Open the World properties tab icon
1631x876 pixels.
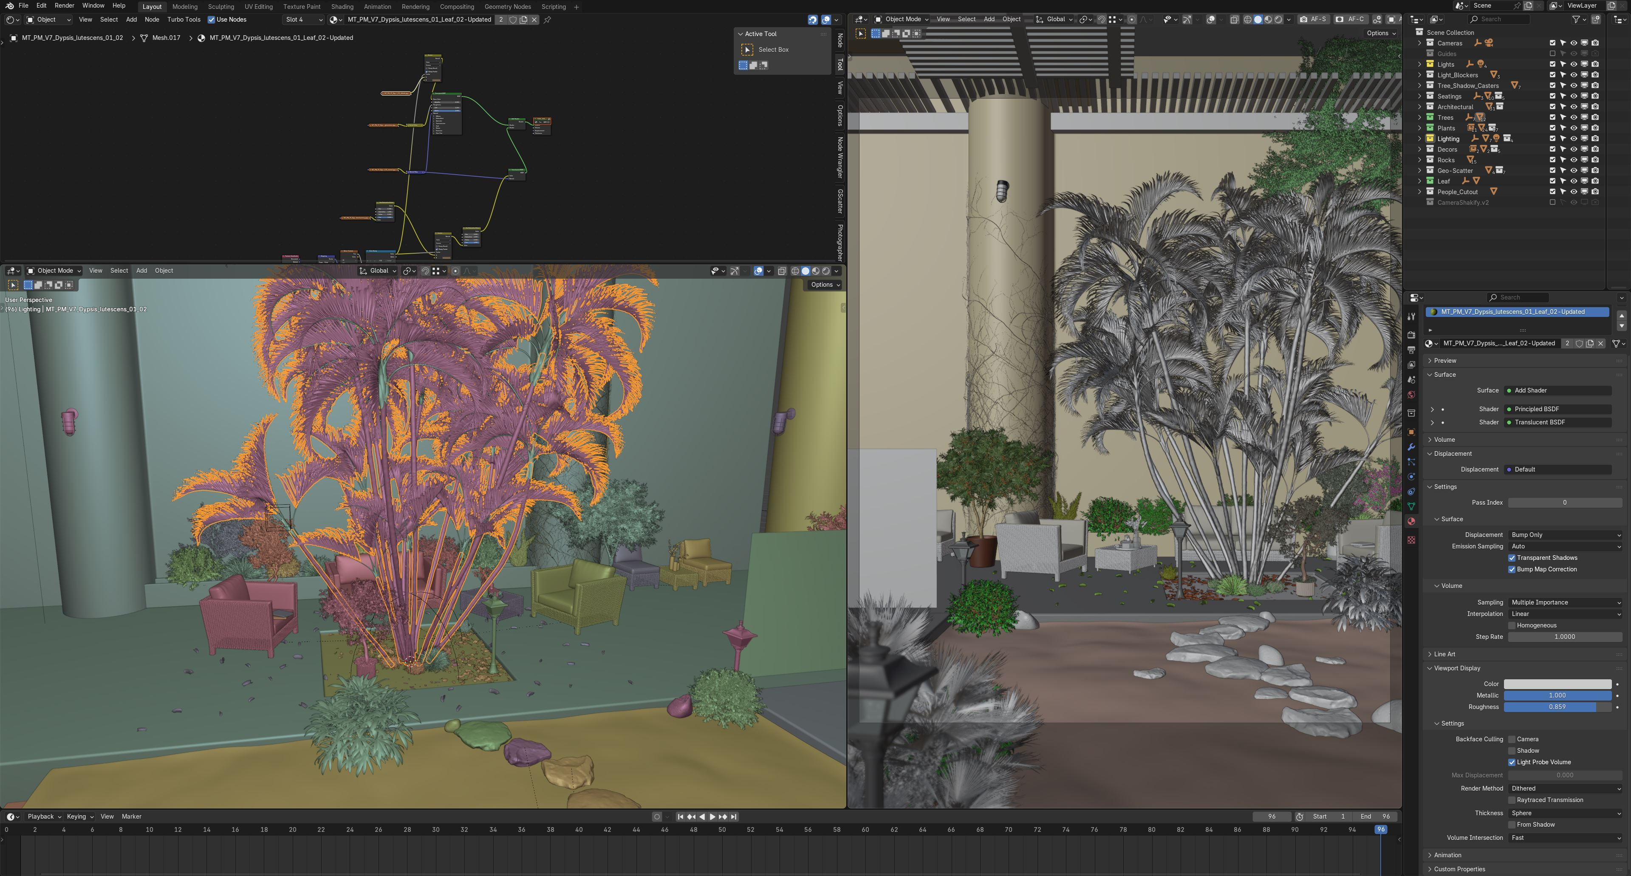click(x=1411, y=395)
